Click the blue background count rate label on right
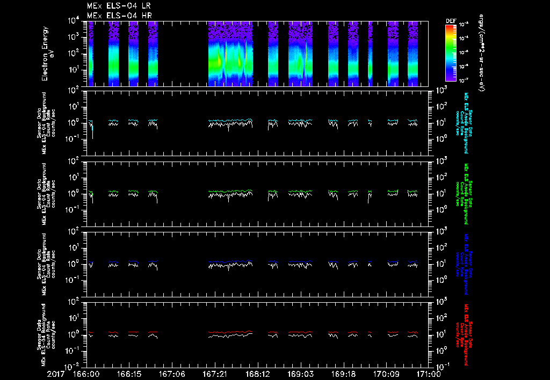The height and width of the screenshot is (380, 550). point(464,264)
